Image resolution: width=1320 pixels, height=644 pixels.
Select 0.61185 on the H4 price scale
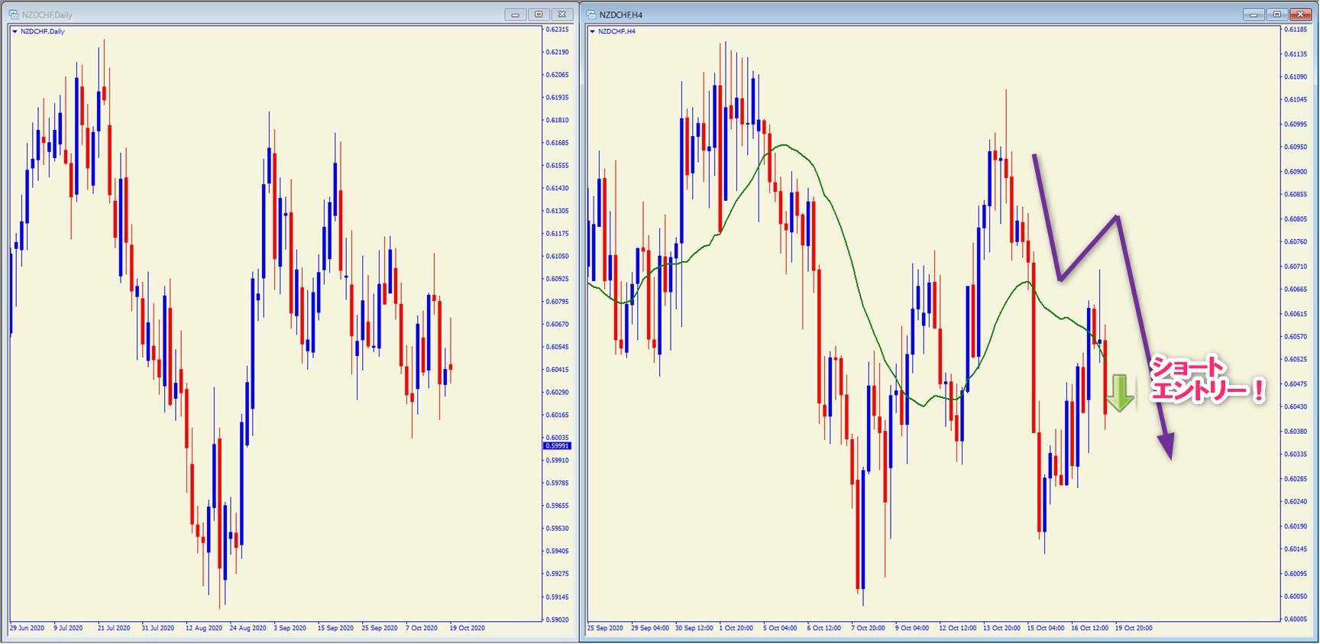[x=1296, y=29]
